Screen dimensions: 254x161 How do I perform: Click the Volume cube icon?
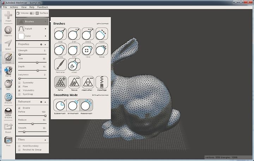(x=18, y=13)
